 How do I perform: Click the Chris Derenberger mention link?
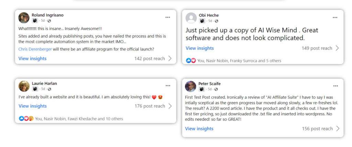click(35, 49)
